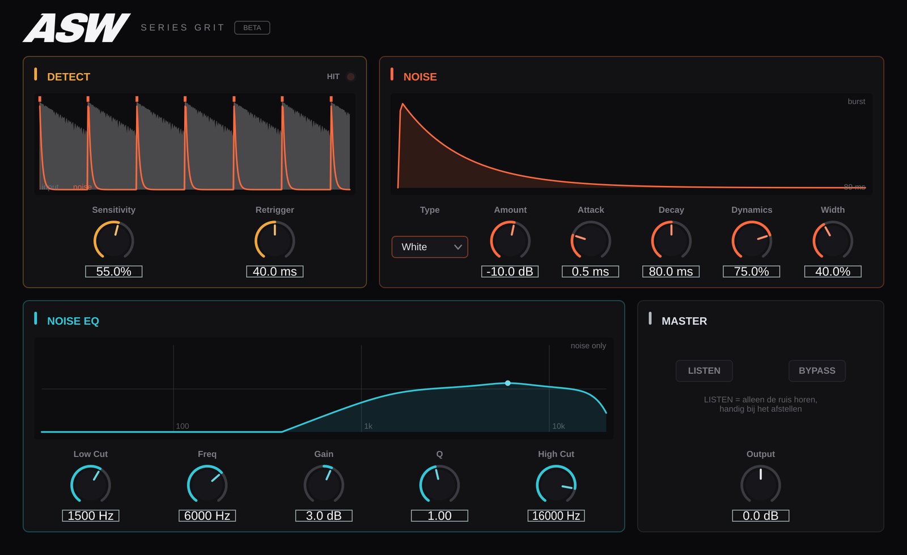Click the Gain knob in Noise EQ
The image size is (907, 555).
pos(324,485)
